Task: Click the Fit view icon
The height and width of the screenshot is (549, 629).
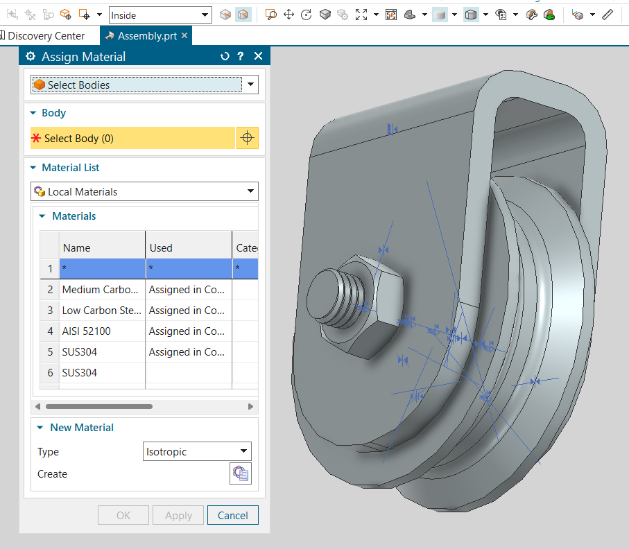Action: pos(361,15)
